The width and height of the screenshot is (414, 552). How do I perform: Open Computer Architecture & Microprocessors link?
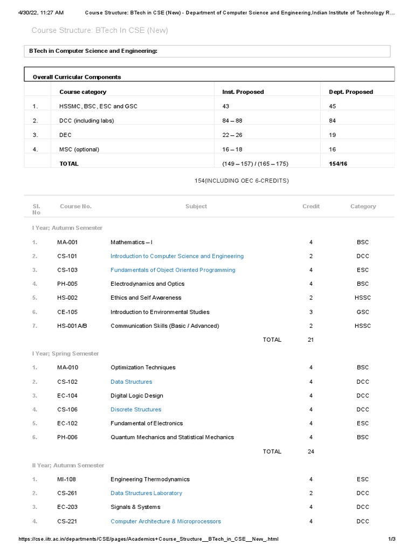click(165, 521)
